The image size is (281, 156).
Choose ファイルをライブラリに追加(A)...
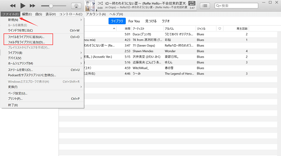click(42, 37)
